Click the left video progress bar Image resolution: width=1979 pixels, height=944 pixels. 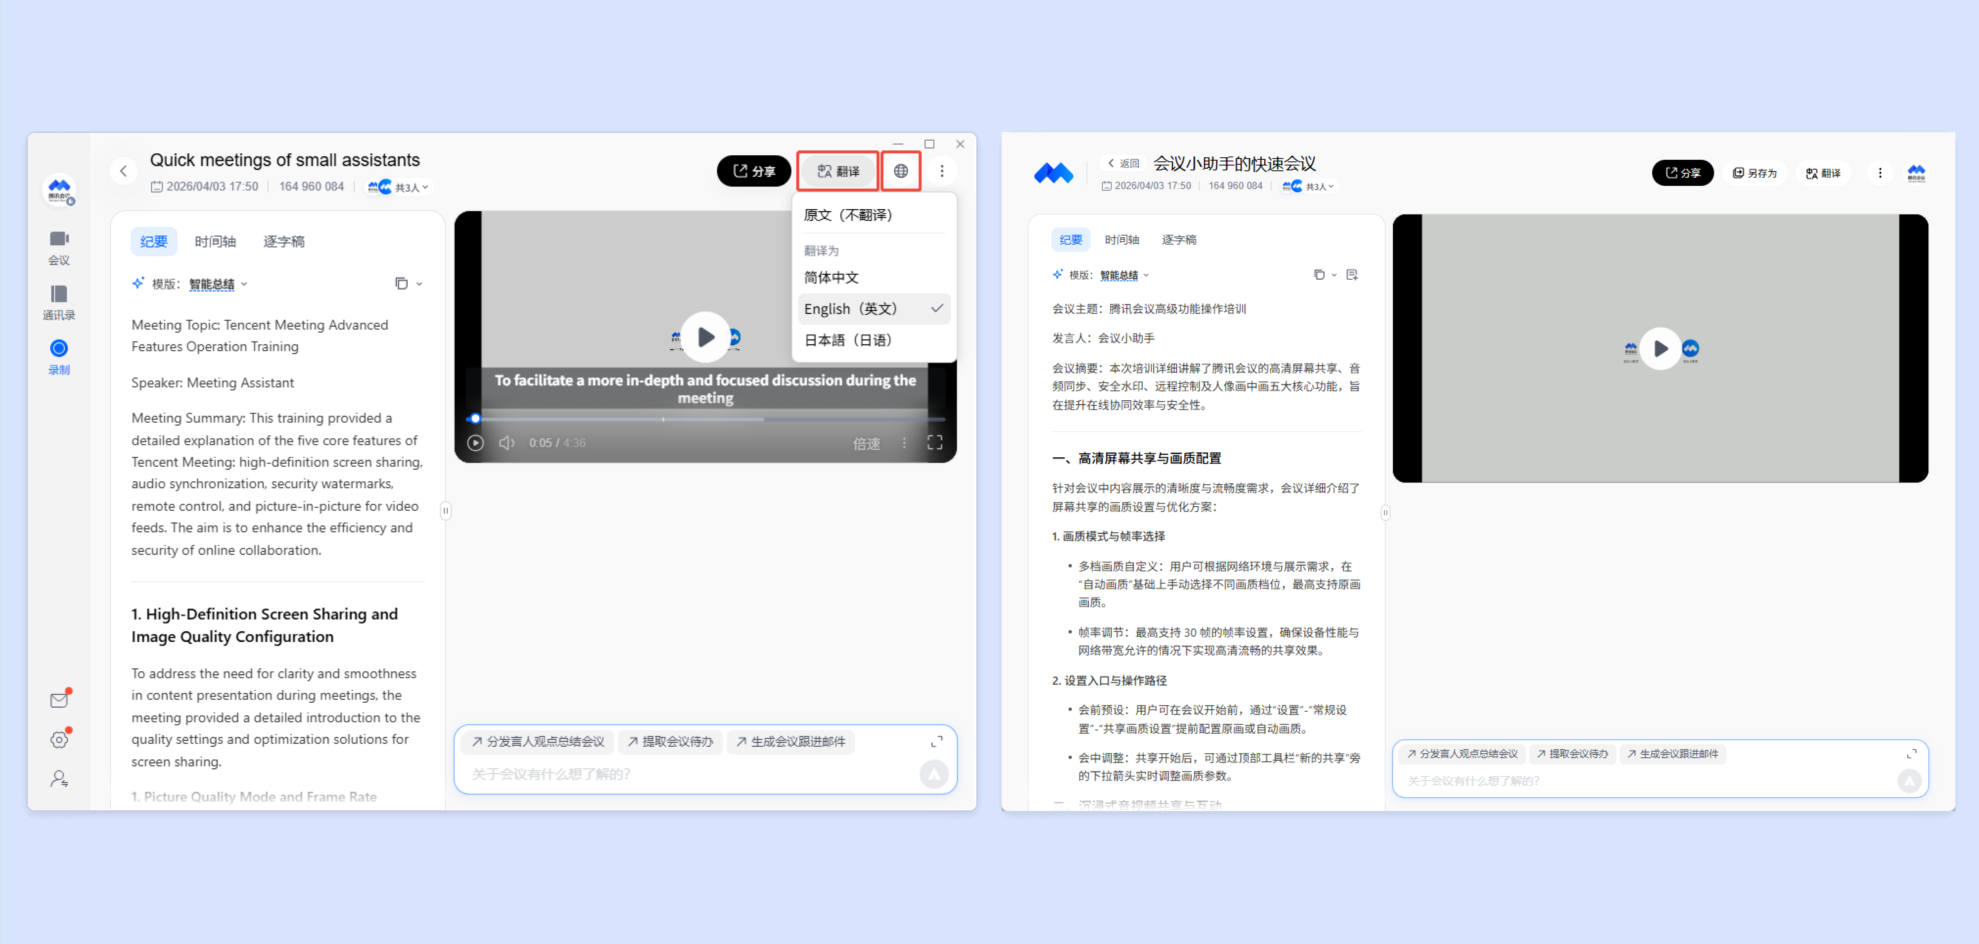(x=707, y=419)
